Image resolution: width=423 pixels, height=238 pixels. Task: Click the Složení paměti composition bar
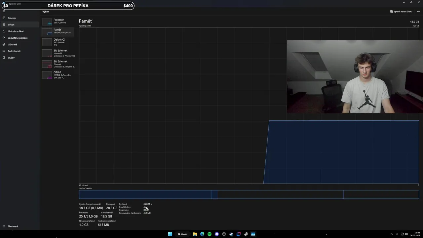[x=249, y=194]
